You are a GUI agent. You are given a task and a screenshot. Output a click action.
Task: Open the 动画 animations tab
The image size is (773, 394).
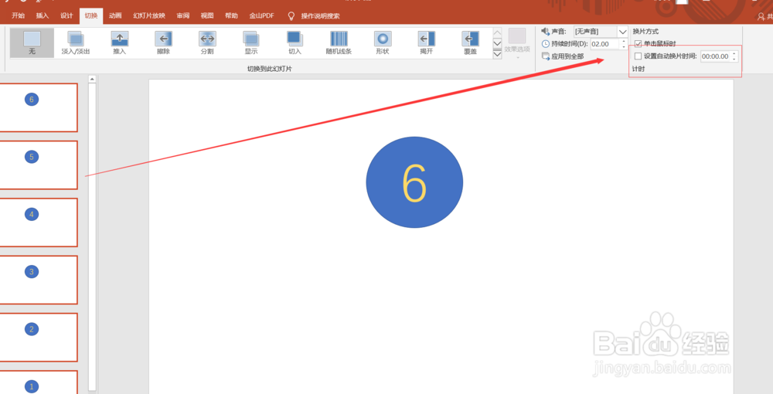point(115,15)
